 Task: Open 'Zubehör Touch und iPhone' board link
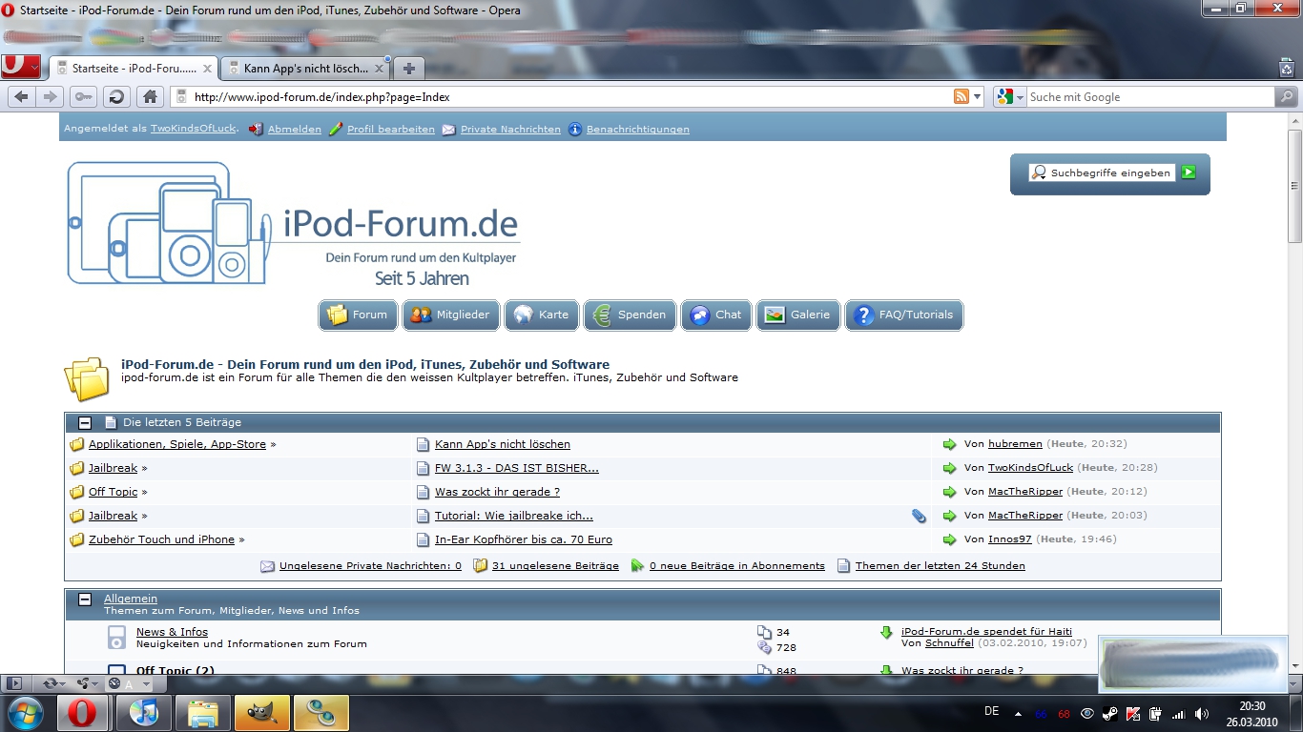click(161, 539)
